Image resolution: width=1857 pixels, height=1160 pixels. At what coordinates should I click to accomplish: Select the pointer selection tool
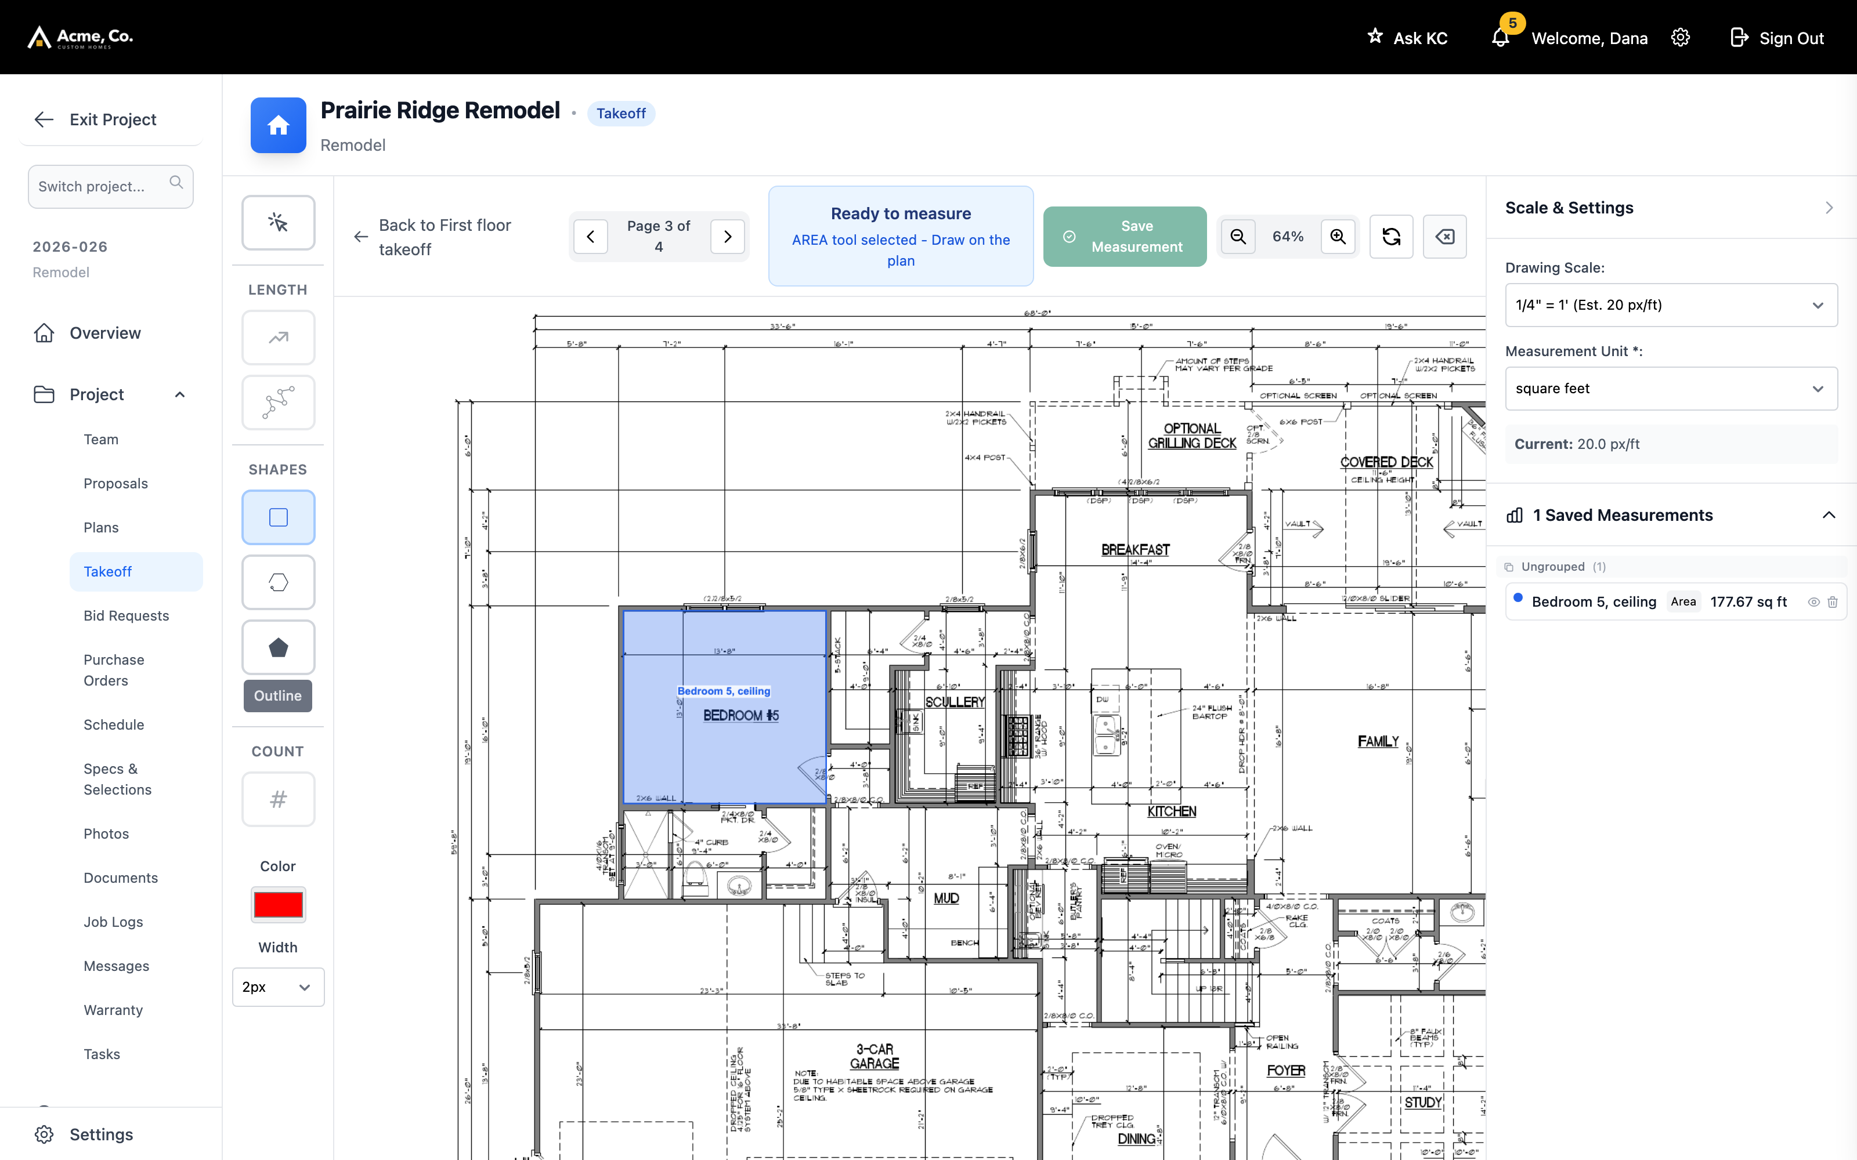[x=278, y=223]
